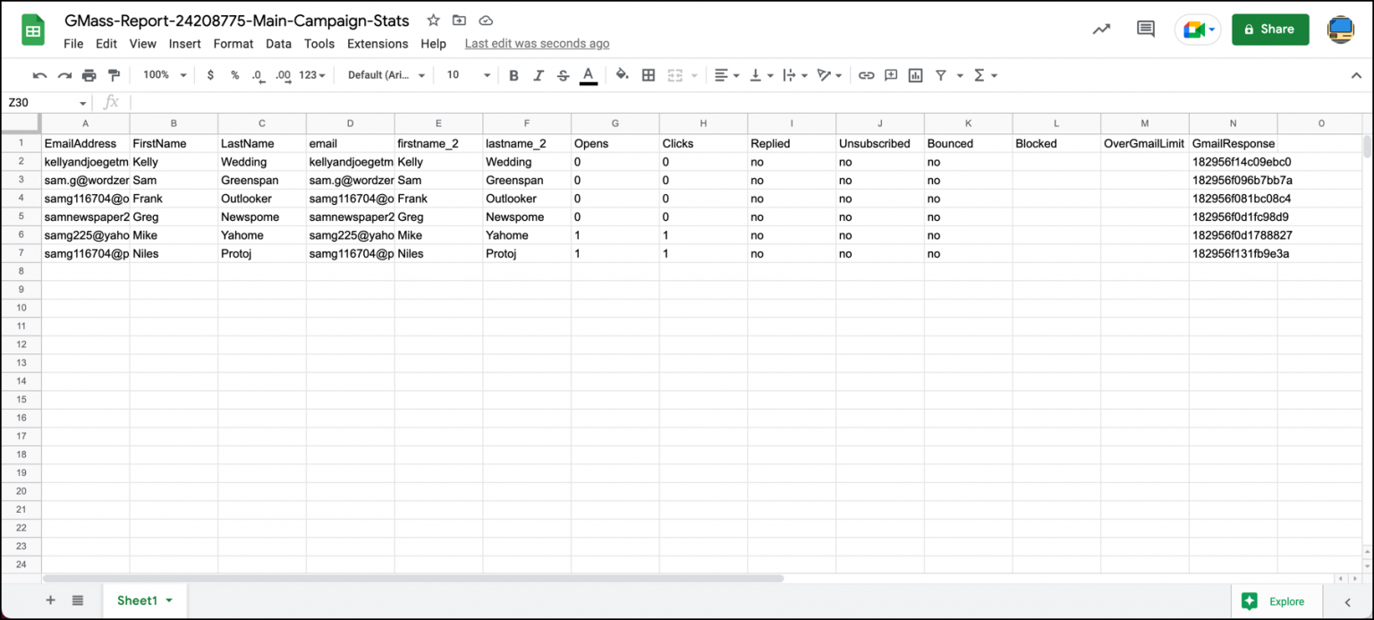
Task: Click the Print icon
Action: 89,75
